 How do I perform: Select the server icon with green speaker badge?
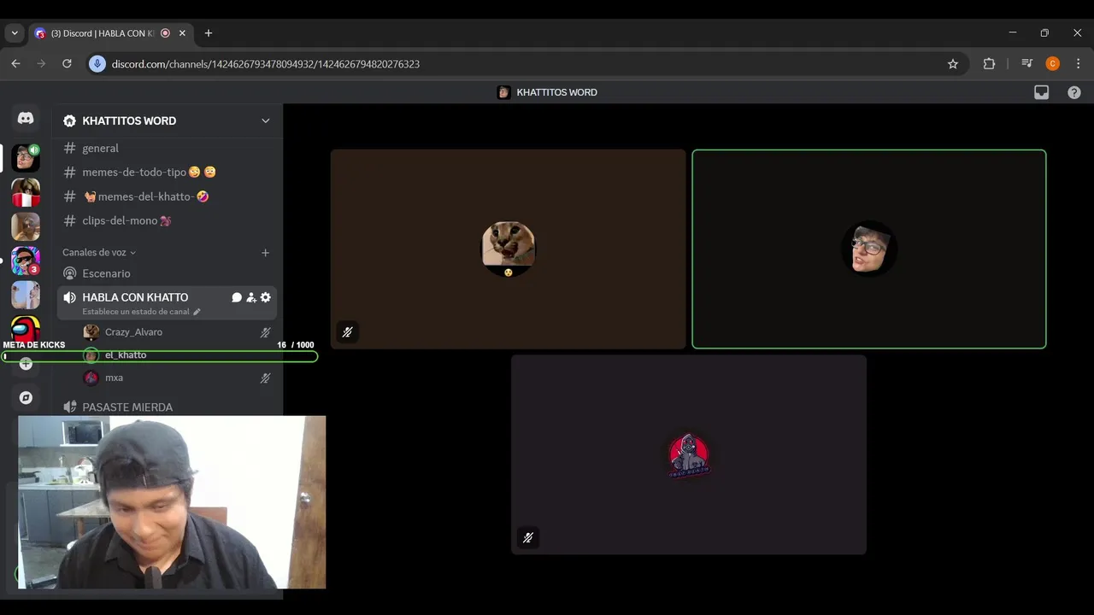pos(26,157)
